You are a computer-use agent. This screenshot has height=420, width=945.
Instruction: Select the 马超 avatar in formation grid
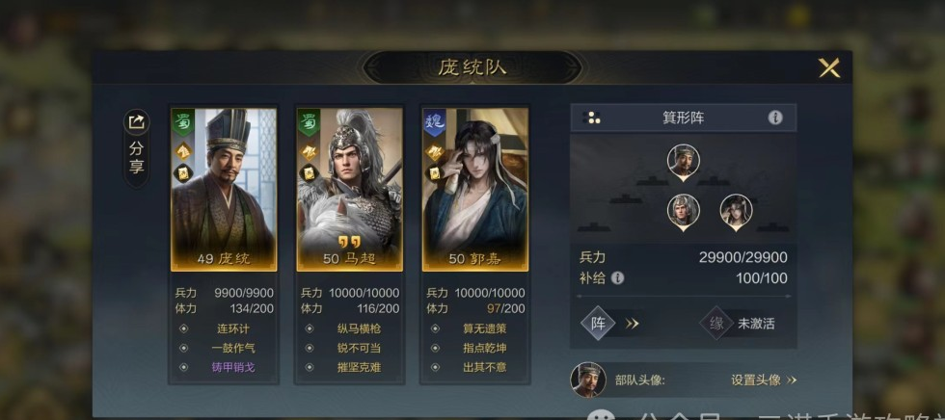(684, 213)
